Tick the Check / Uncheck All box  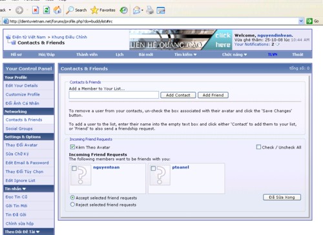(x=258, y=147)
